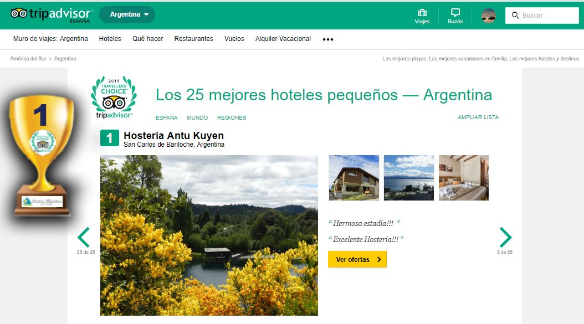Open the Buzón inbox icon
This screenshot has height=324, width=584.
pyautogui.click(x=455, y=17)
